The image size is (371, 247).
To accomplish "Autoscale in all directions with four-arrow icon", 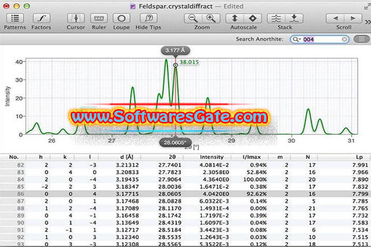I will click(252, 19).
